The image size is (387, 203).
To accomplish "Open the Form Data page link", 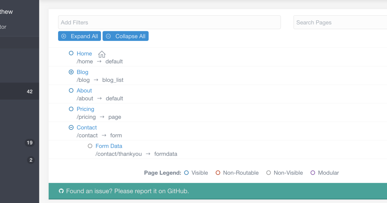I will pos(109,146).
